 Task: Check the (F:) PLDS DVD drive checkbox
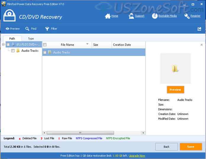(x=8, y=44)
